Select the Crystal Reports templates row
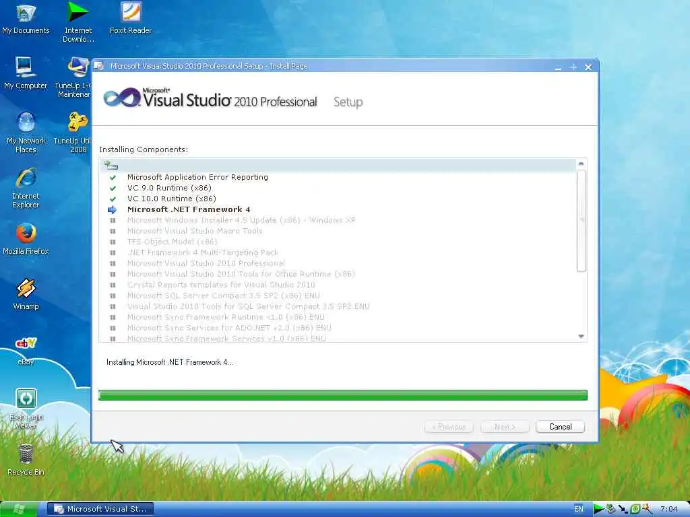Image resolution: width=690 pixels, height=517 pixels. 338,285
